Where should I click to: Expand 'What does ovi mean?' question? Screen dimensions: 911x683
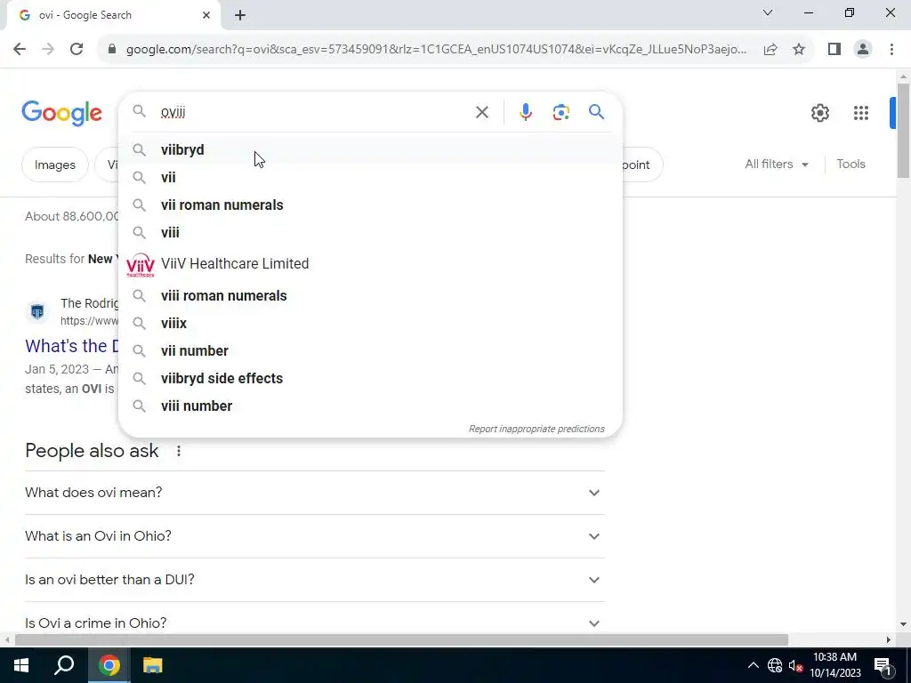point(314,493)
